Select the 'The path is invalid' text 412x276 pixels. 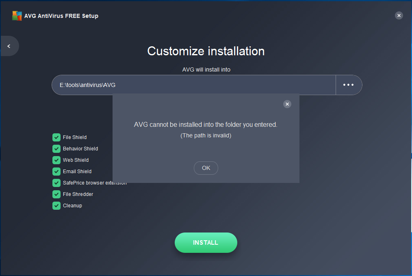point(206,136)
